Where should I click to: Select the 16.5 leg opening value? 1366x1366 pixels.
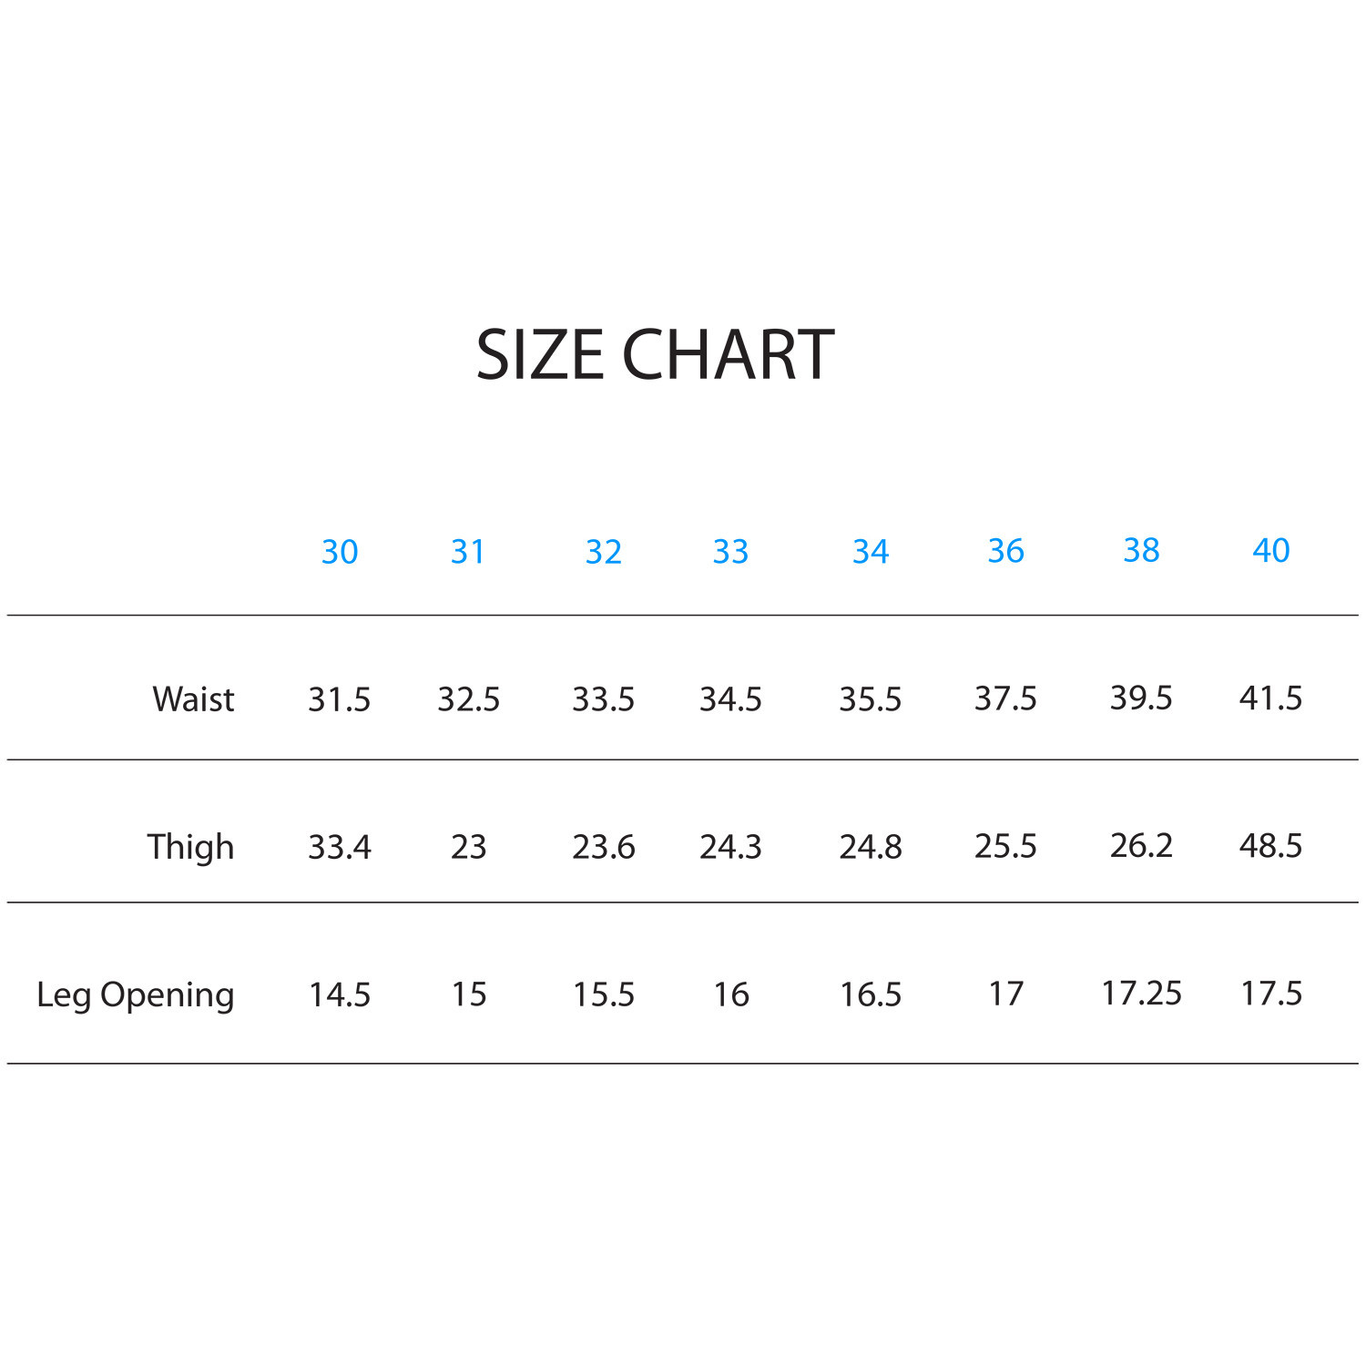coord(870,994)
